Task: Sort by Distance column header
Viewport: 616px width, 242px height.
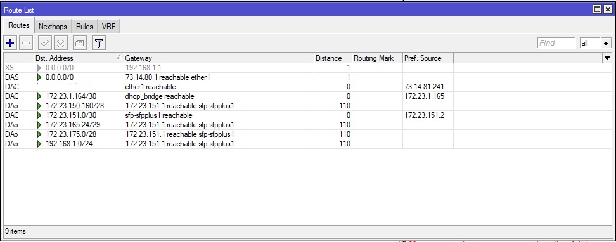Action: pyautogui.click(x=333, y=58)
